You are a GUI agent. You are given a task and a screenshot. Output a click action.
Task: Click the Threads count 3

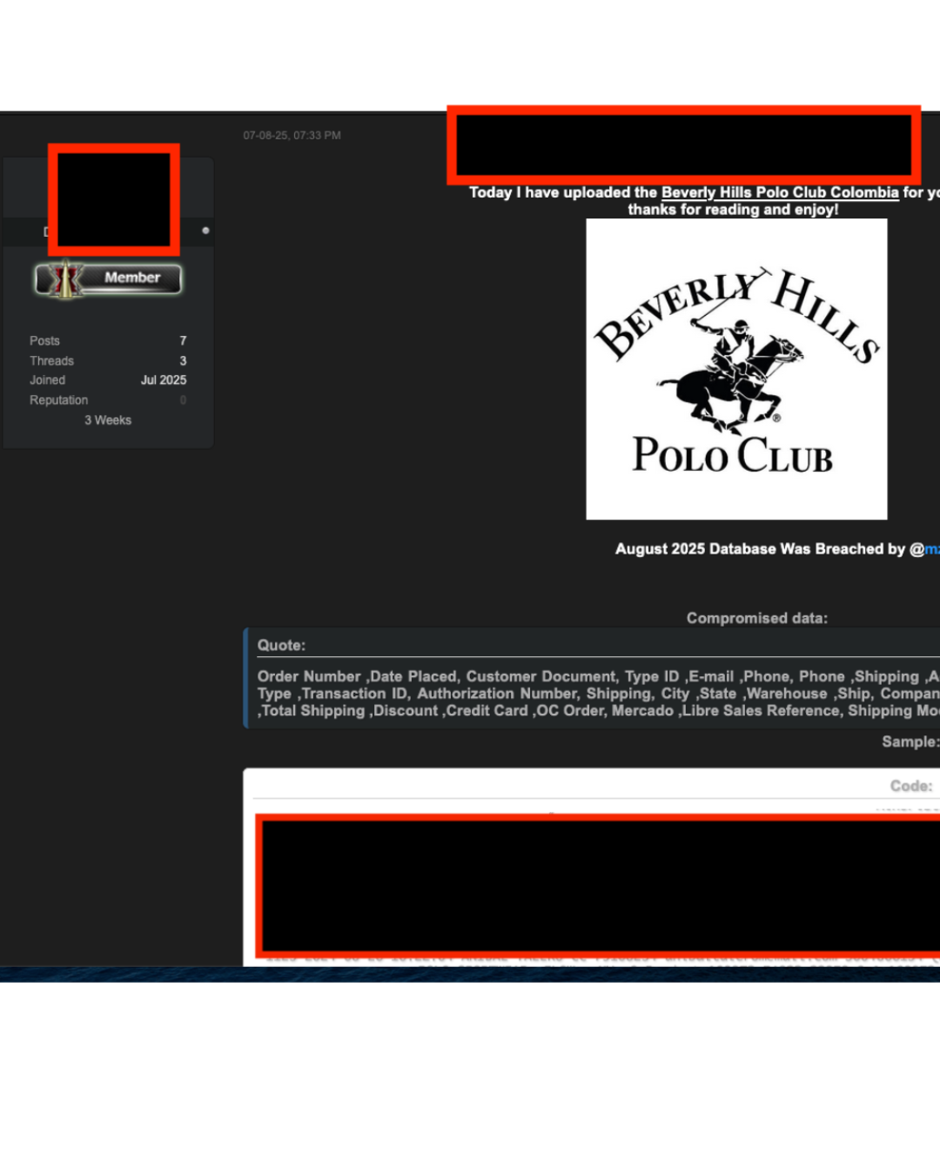(183, 360)
